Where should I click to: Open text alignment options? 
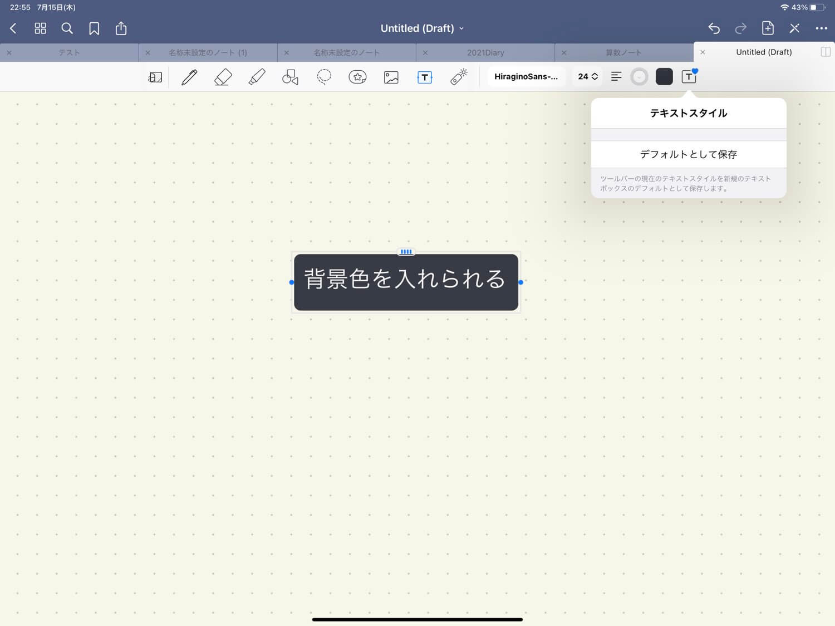tap(616, 76)
